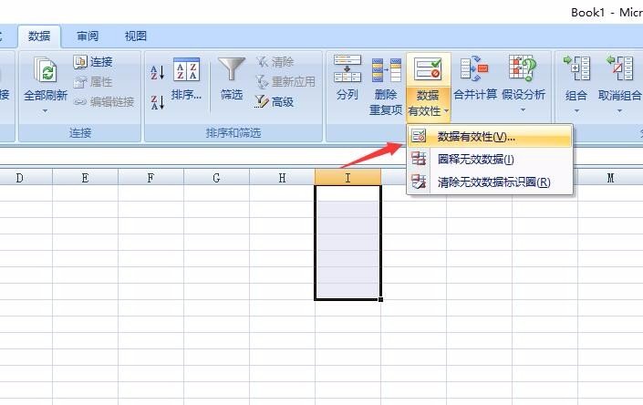This screenshot has width=643, height=405.
Task: Click the 取消组合 ungroup icon
Action: (x=620, y=80)
